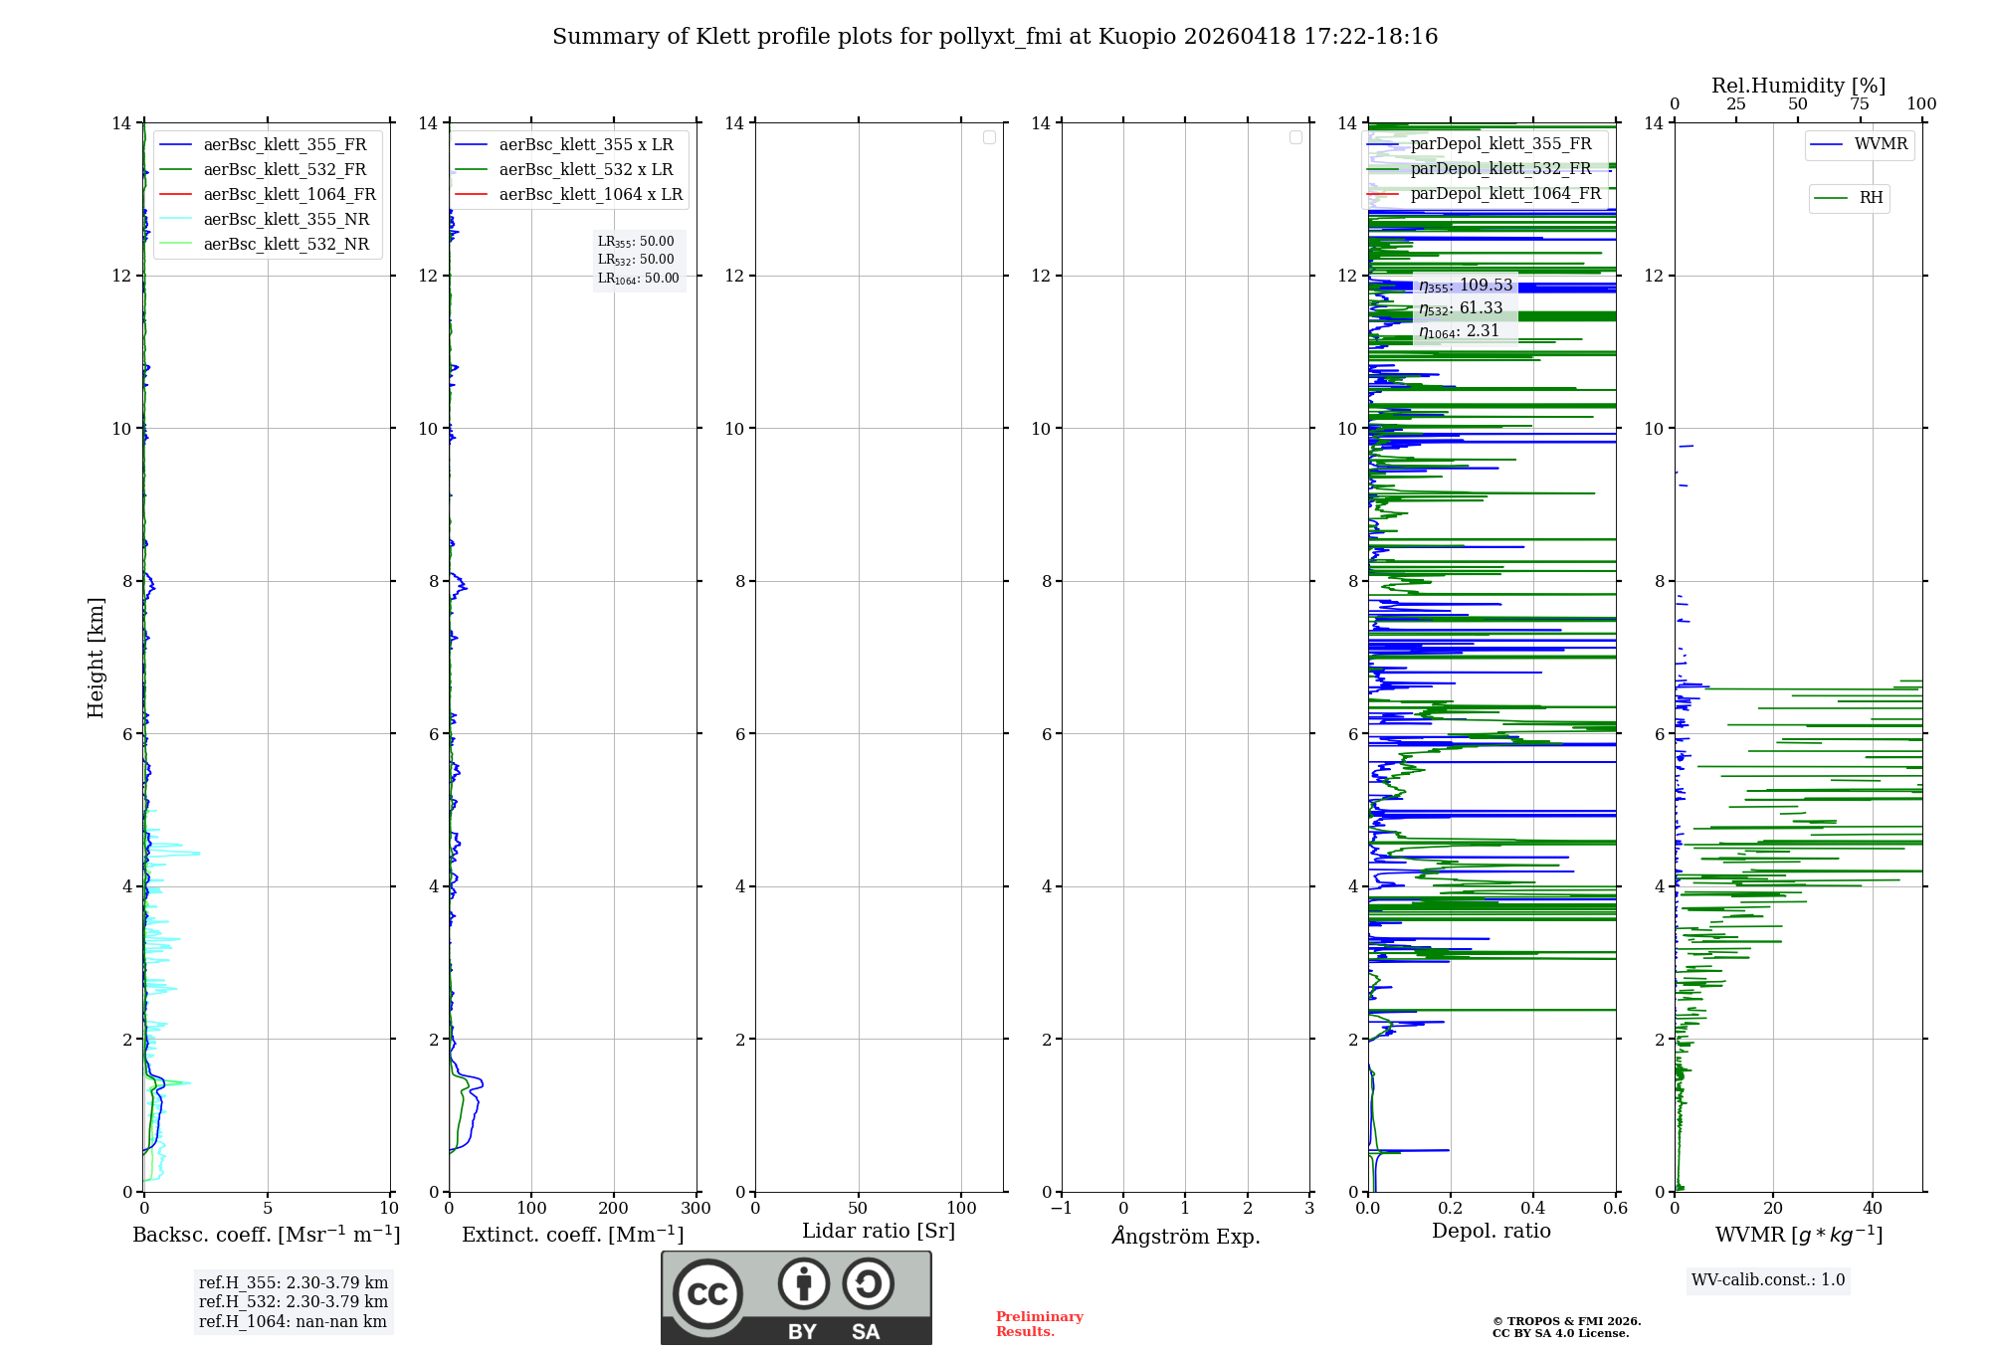The image size is (1990, 1353).
Task: Click the empty legend box in Ångström plot
Action: [x=1295, y=137]
